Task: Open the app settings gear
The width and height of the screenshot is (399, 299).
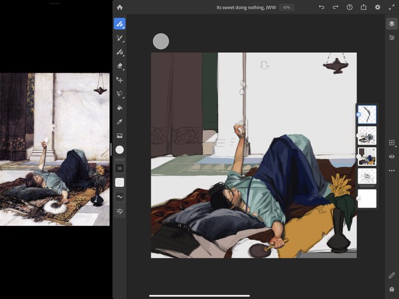Action: (378, 8)
